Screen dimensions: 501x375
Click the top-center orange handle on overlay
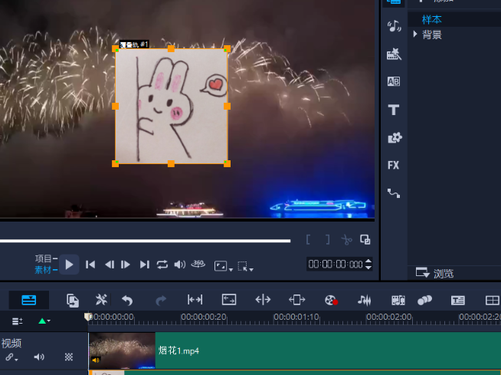pyautogui.click(x=171, y=48)
